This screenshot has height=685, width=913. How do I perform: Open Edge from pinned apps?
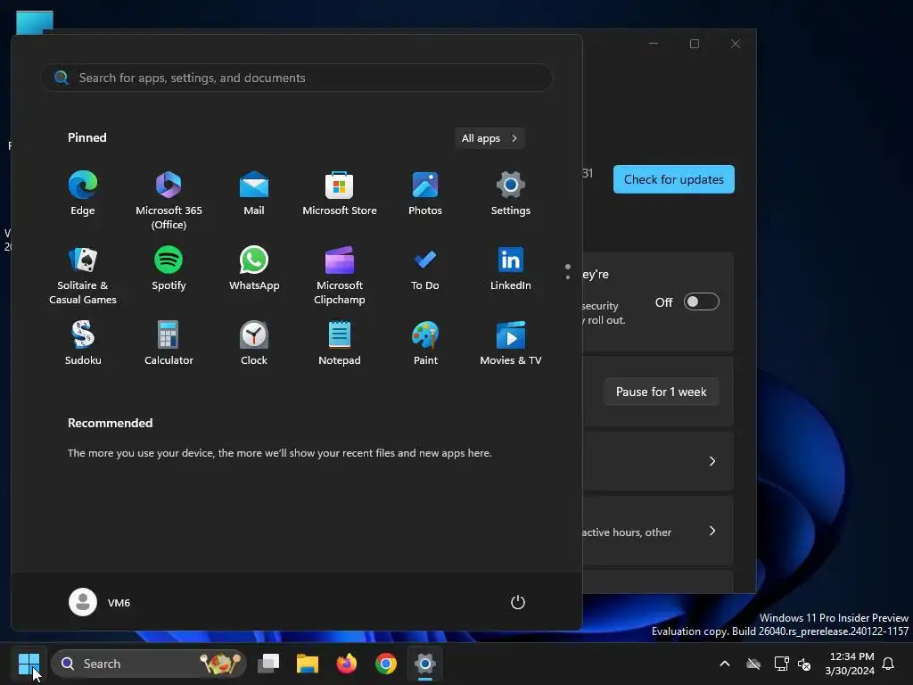click(x=83, y=194)
